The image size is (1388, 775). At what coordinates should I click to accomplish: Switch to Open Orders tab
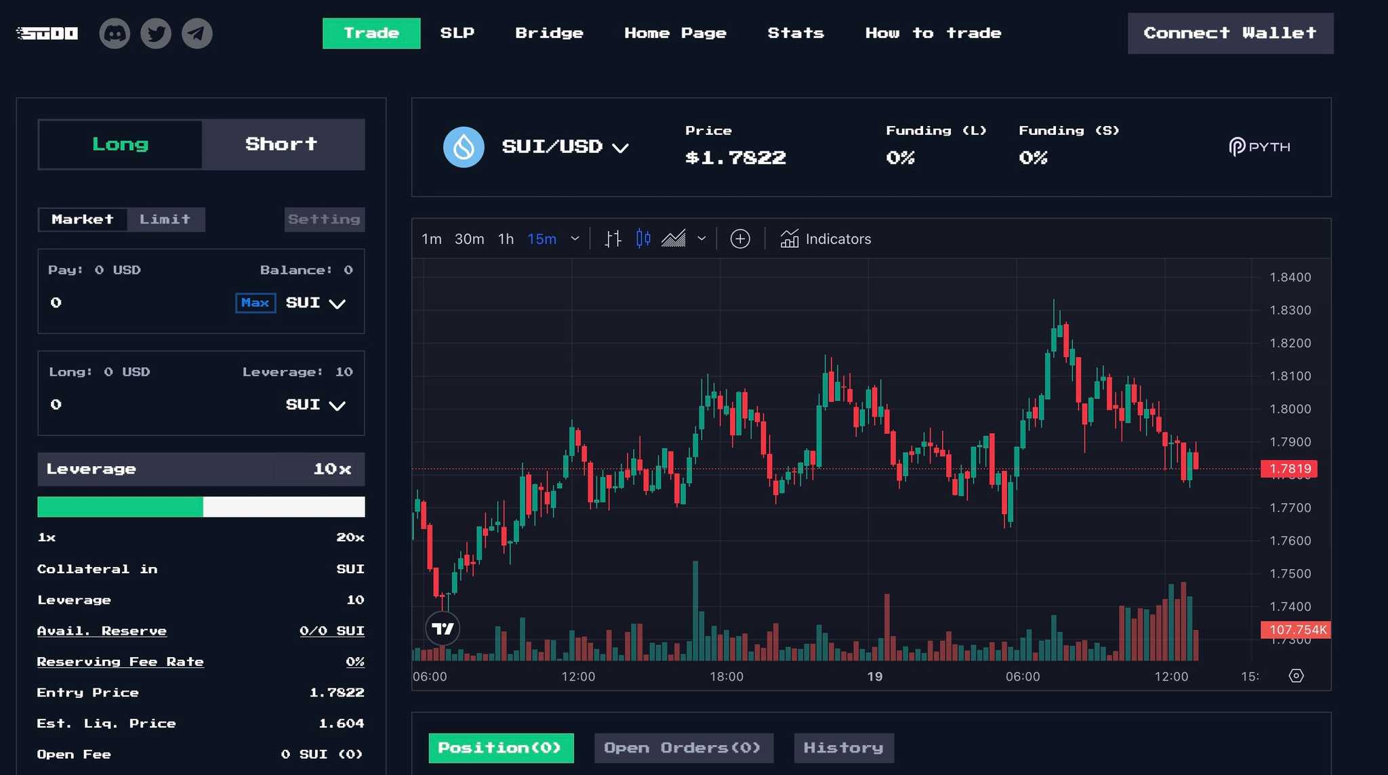click(x=683, y=748)
